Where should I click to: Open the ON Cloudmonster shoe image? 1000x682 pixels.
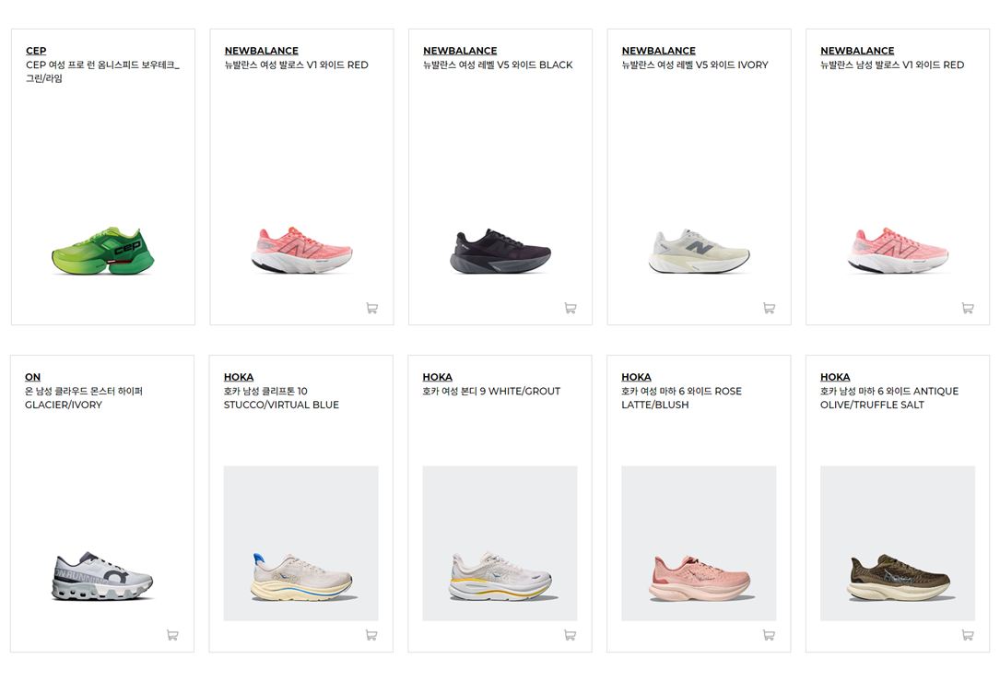(102, 577)
